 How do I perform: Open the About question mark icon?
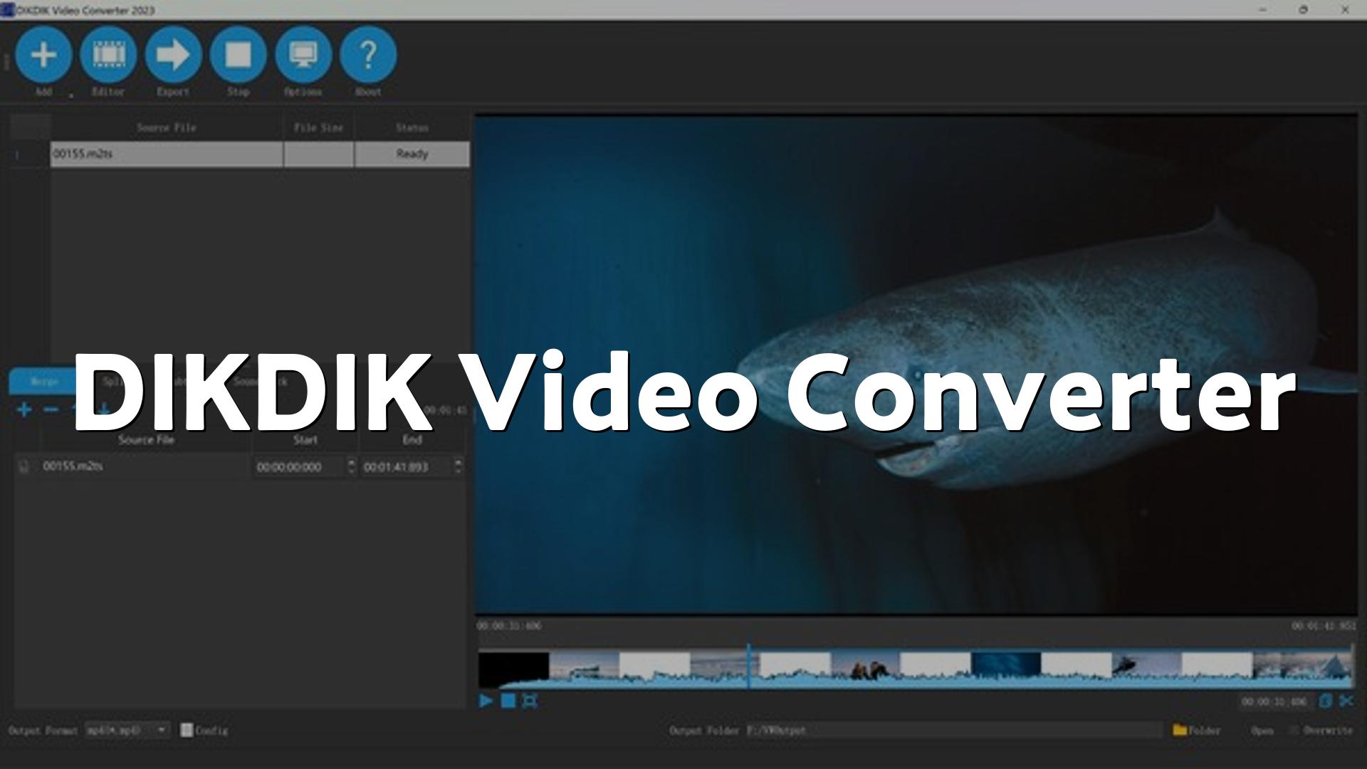(x=368, y=55)
